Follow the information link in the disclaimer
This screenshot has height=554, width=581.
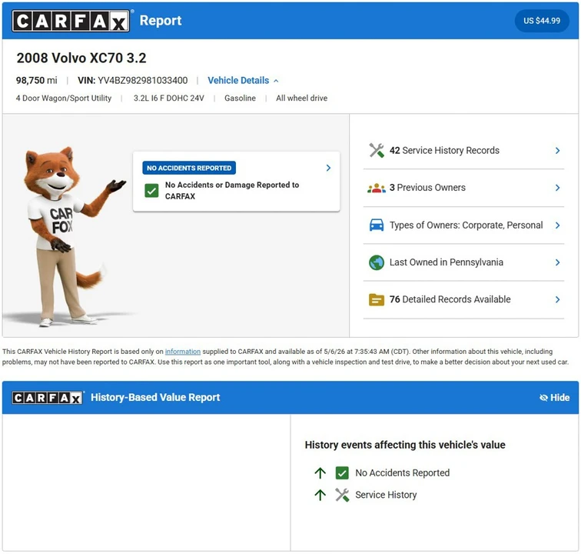183,352
